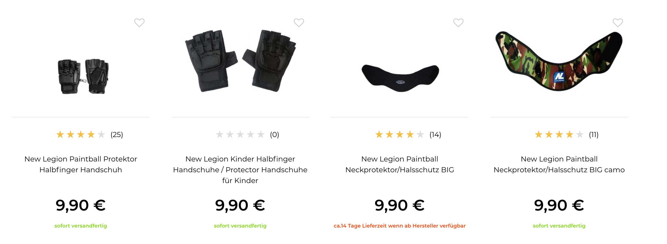Open Neckprotektor/Halsschutz BIG camo title link
The height and width of the screenshot is (244, 667).
point(559,164)
